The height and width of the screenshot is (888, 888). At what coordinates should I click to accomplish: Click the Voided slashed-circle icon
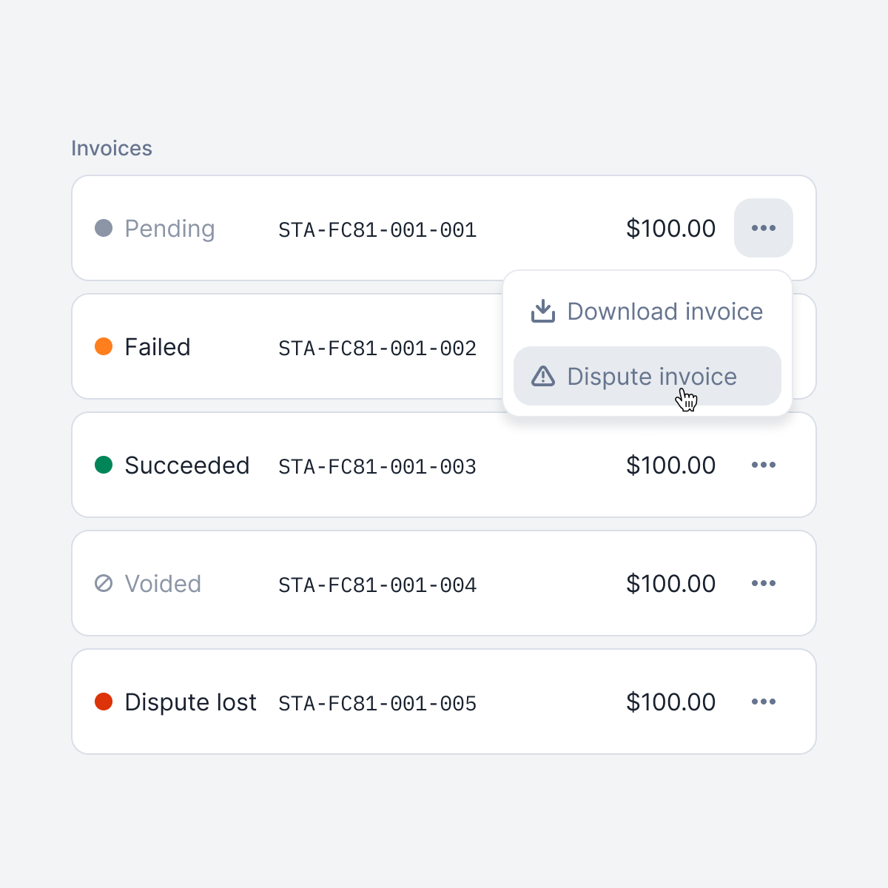tap(104, 583)
